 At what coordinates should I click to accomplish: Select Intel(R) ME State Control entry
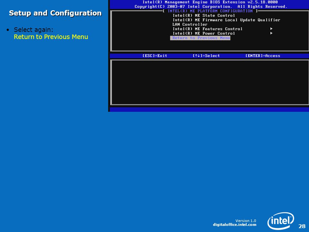(x=204, y=15)
